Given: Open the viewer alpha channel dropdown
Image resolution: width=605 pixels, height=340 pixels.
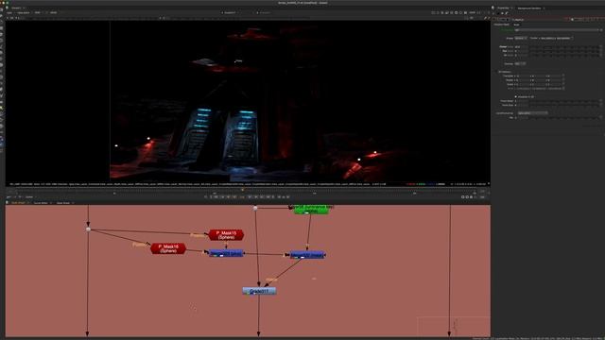Looking at the screenshot, I should (x=24, y=12).
